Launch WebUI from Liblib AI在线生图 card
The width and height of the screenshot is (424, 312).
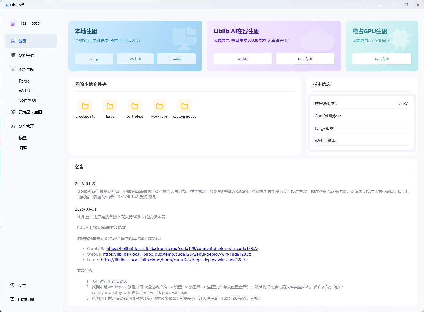pyautogui.click(x=243, y=59)
